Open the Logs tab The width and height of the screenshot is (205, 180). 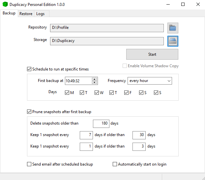(40, 14)
